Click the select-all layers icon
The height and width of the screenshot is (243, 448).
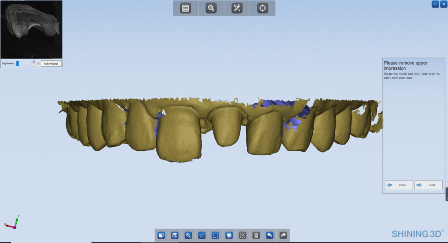229,235
